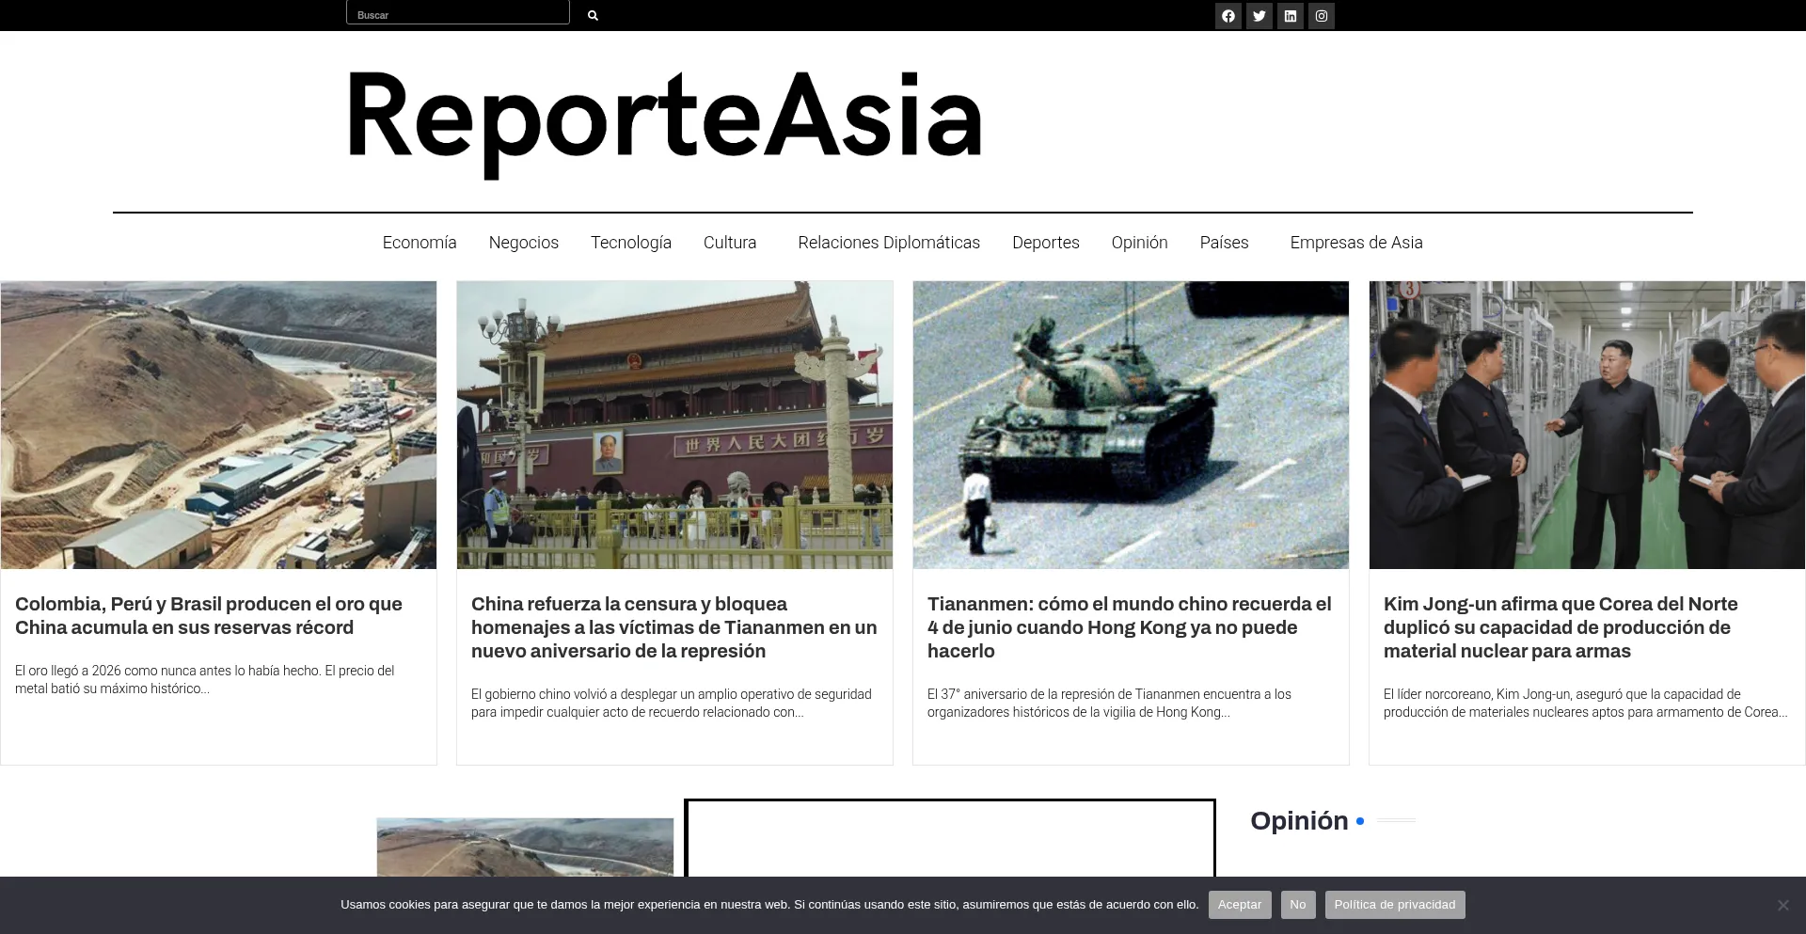Open the partially visible mine thumbnail below

[x=525, y=847]
